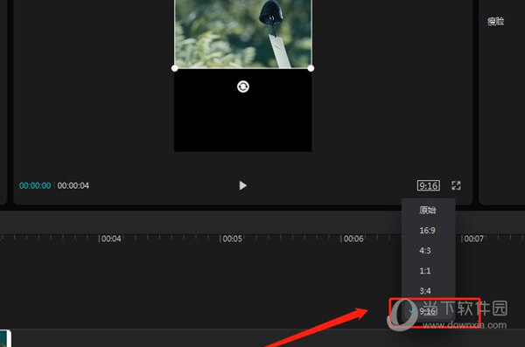
Task: Click the rotate handle icon below the video
Action: coord(243,87)
